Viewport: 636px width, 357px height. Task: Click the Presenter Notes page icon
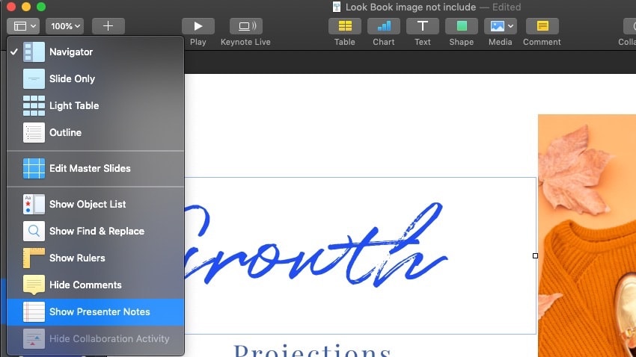(x=34, y=311)
